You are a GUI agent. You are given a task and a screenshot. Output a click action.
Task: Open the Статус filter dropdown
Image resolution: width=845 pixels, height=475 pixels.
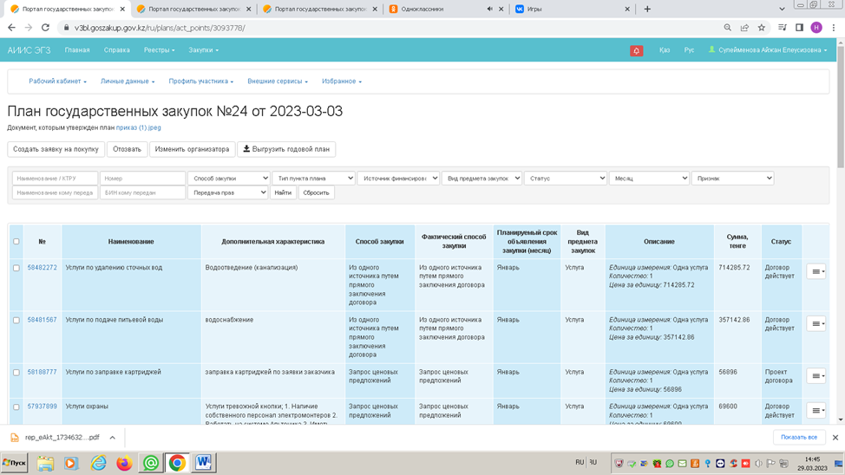coord(565,179)
